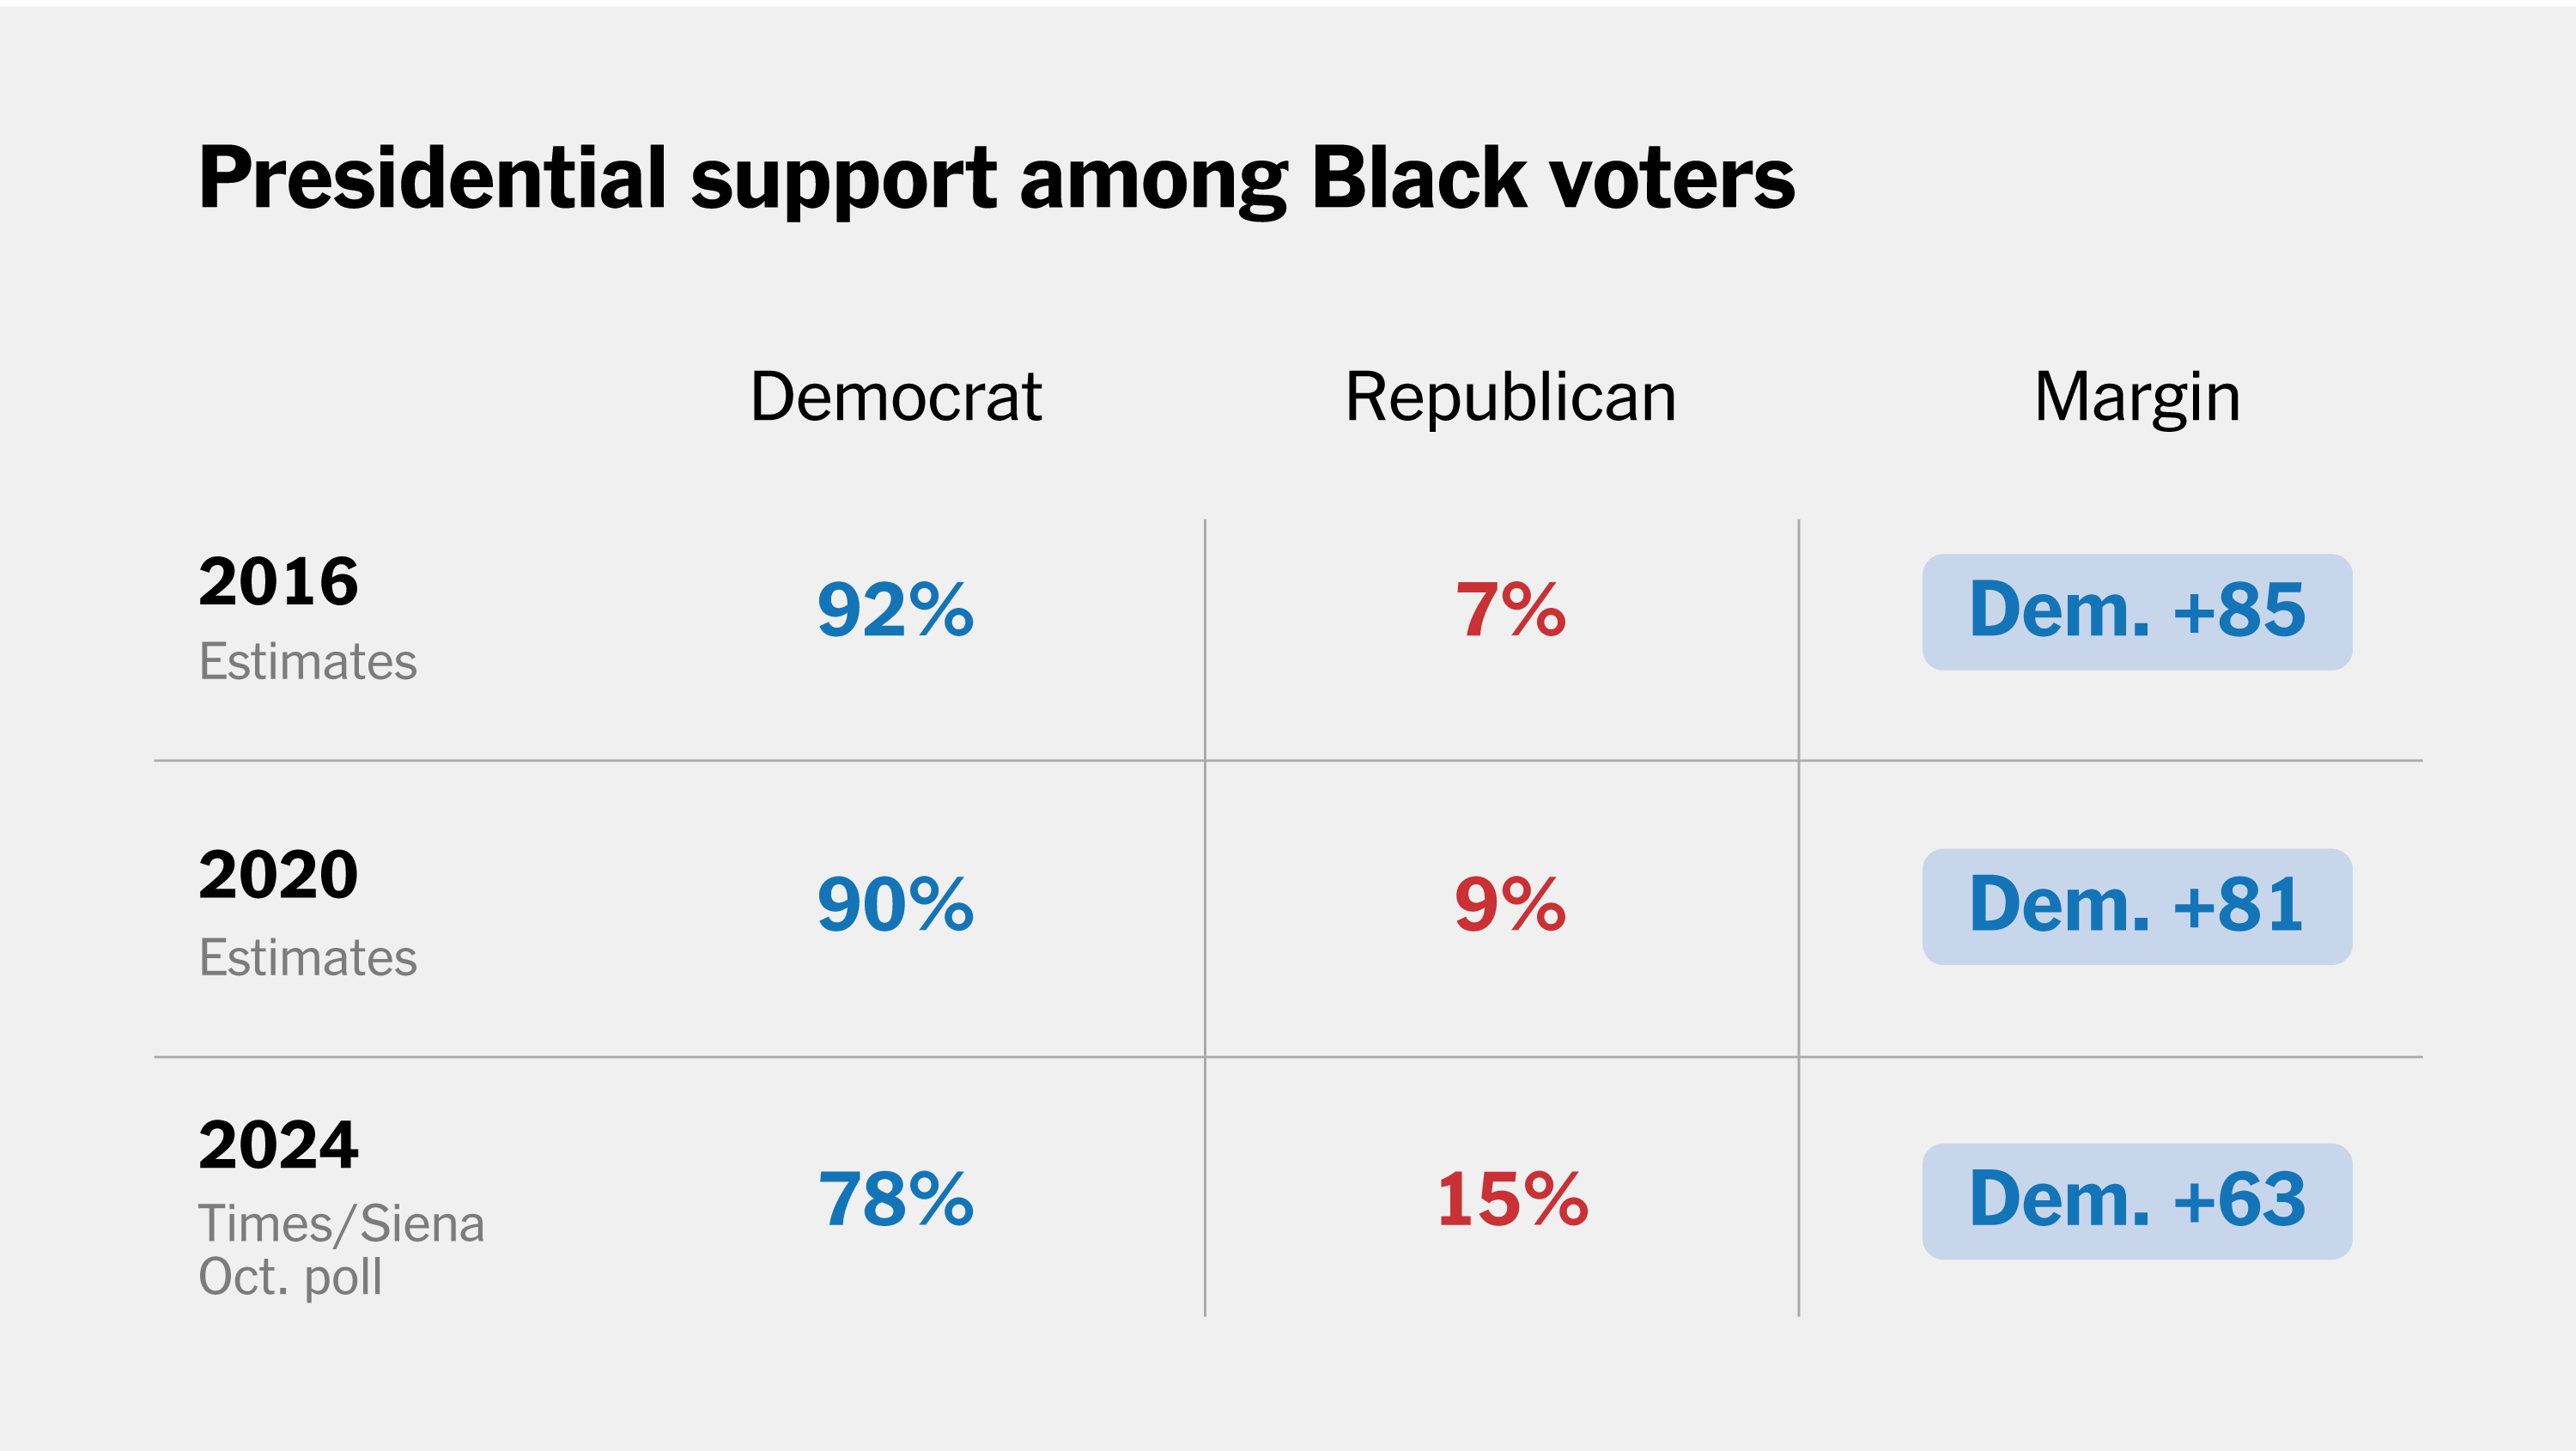This screenshot has width=2576, height=1451.
Task: Click the Republican column header
Action: click(1510, 397)
